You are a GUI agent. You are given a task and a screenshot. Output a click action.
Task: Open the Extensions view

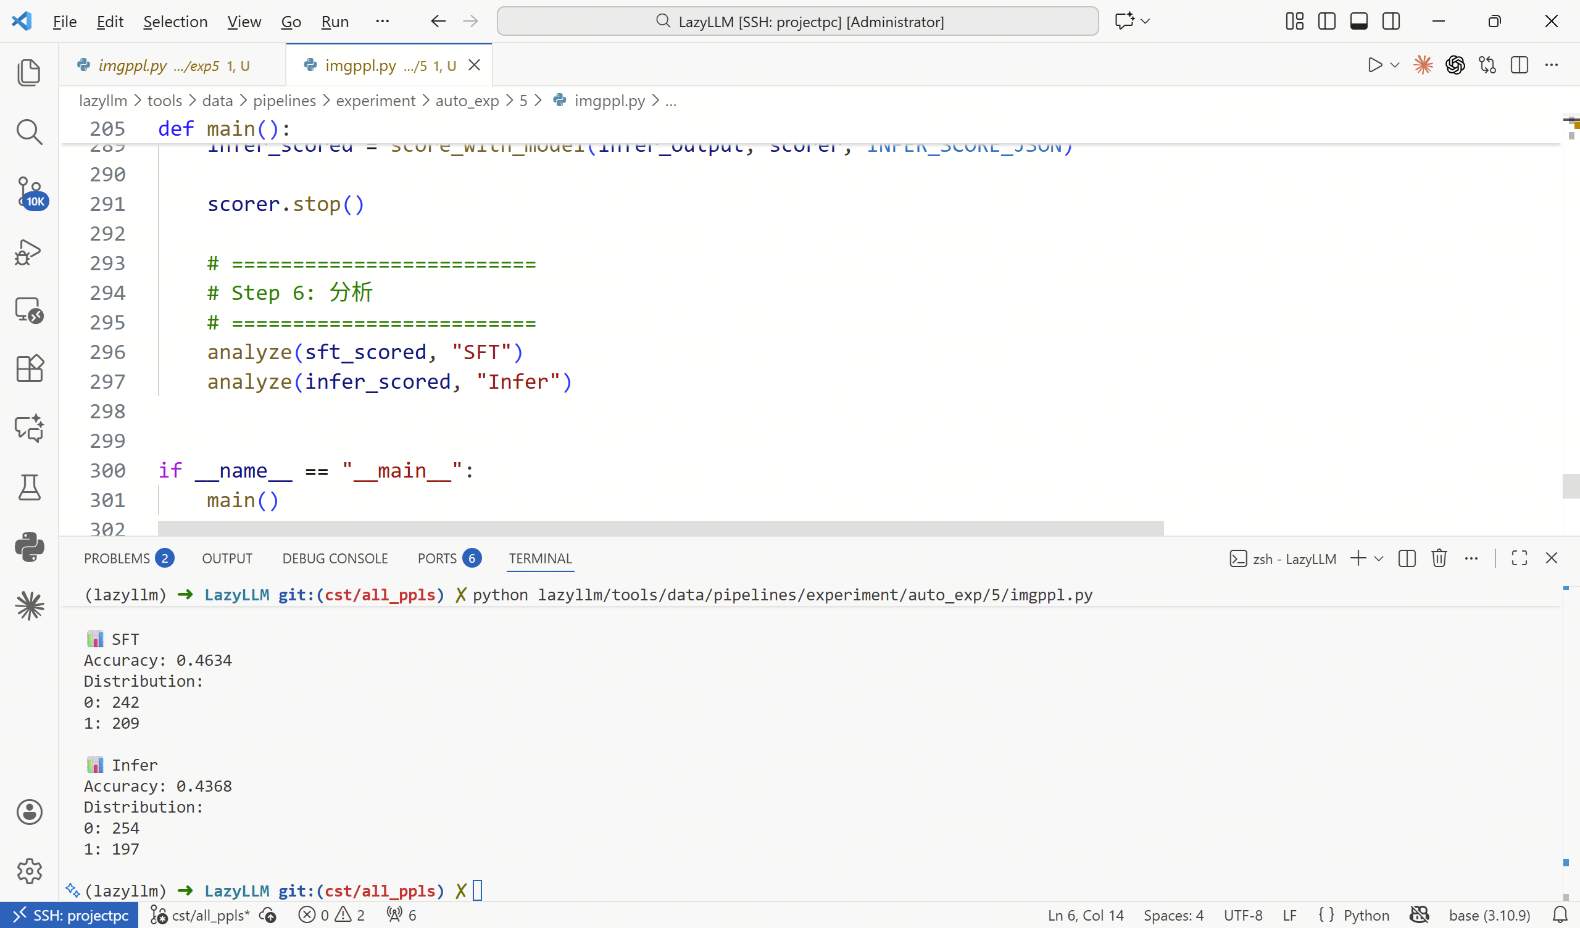(29, 368)
